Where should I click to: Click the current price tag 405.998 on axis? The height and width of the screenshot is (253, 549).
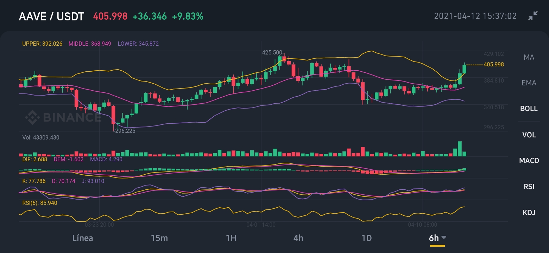(x=494, y=65)
